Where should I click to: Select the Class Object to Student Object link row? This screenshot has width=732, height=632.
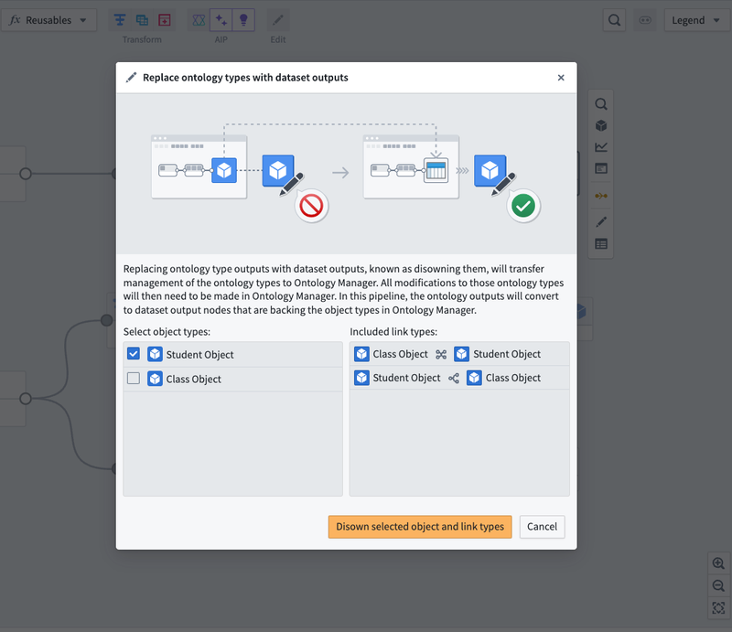[x=458, y=354]
